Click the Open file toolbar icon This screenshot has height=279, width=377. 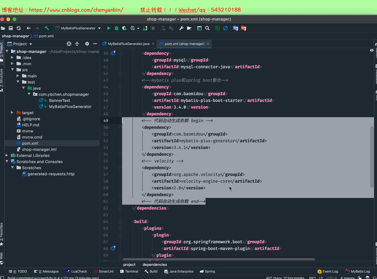3,28
